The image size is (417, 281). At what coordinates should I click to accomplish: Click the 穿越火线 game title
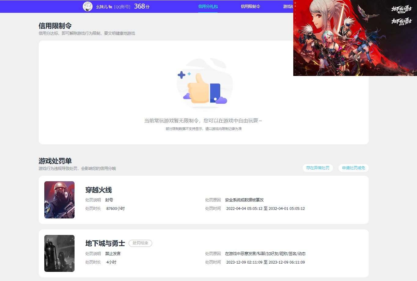pyautogui.click(x=98, y=190)
